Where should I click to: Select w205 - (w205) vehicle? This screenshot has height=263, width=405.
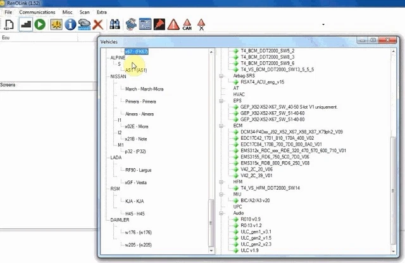[x=139, y=245]
